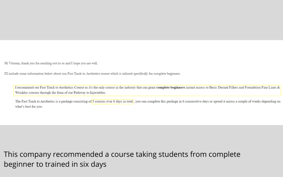Click the caption line 'beginner to trained in six days'
283x177 pixels.
tap(55, 164)
